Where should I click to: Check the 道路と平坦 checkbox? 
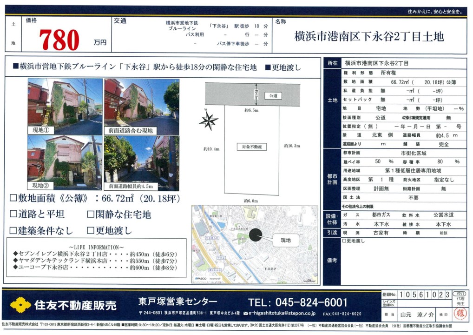[13, 214]
